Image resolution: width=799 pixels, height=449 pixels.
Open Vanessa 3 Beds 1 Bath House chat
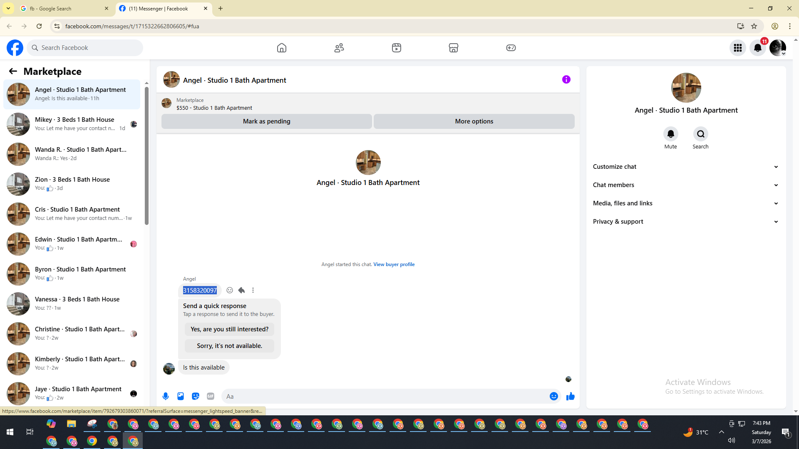click(72, 303)
